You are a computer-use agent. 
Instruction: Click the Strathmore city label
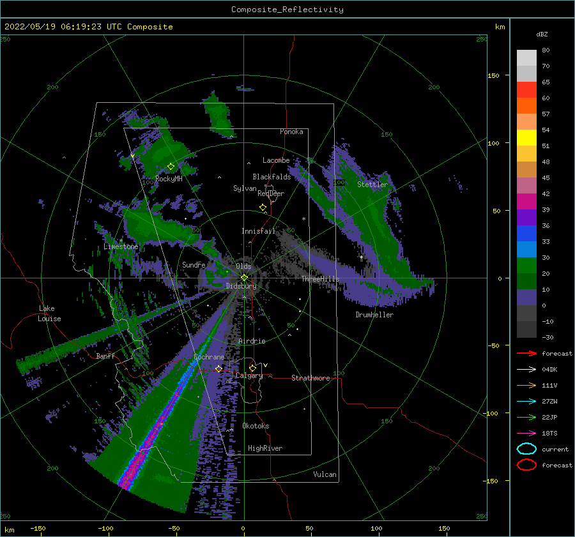click(310, 378)
